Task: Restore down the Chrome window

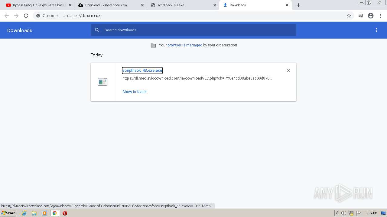Action: coord(369,2)
